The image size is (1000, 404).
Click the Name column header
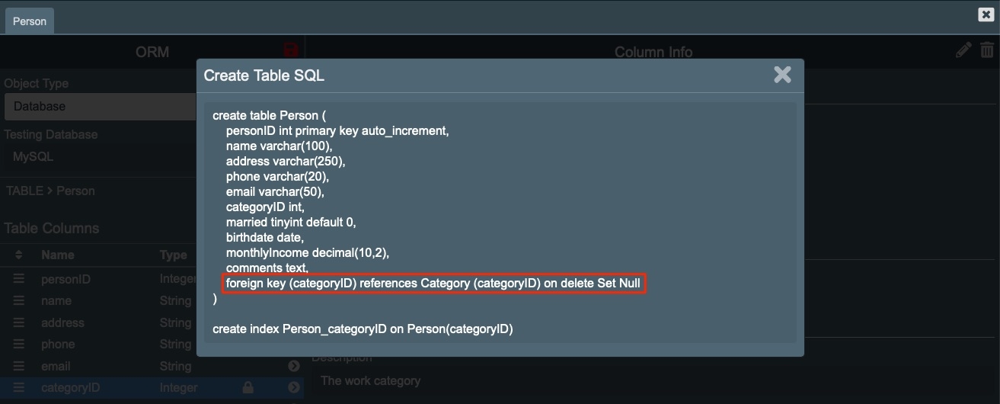point(58,255)
